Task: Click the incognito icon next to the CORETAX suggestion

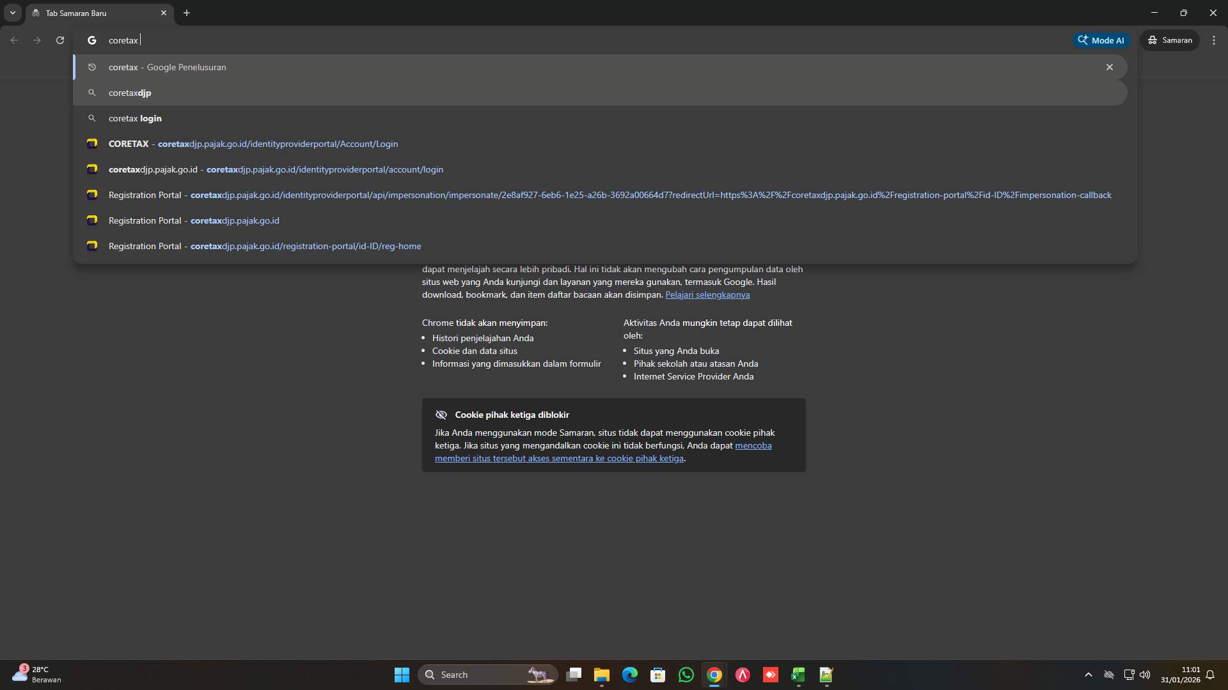Action: [x=92, y=143]
